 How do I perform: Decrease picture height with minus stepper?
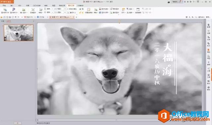53,9
